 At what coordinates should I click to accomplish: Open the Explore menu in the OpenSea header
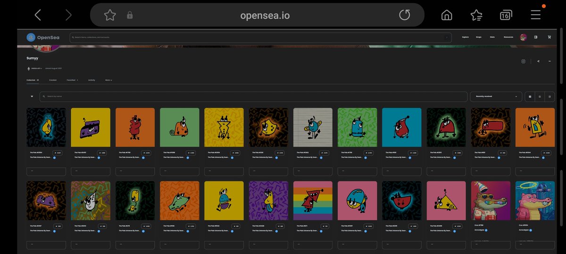(x=465, y=37)
